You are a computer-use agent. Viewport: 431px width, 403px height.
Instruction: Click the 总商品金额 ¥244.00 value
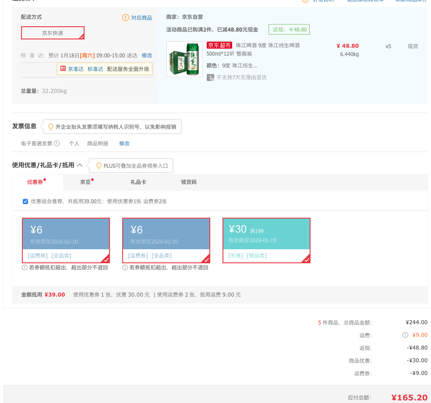(417, 322)
